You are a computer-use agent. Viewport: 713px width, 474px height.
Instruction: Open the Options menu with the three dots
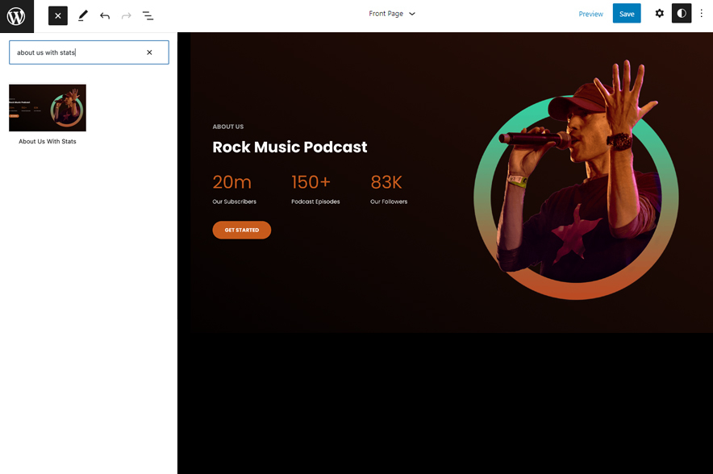(x=703, y=14)
